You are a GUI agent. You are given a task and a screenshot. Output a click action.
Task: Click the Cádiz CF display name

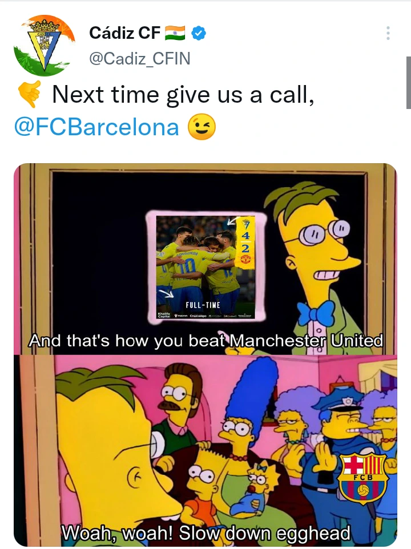coord(124,33)
